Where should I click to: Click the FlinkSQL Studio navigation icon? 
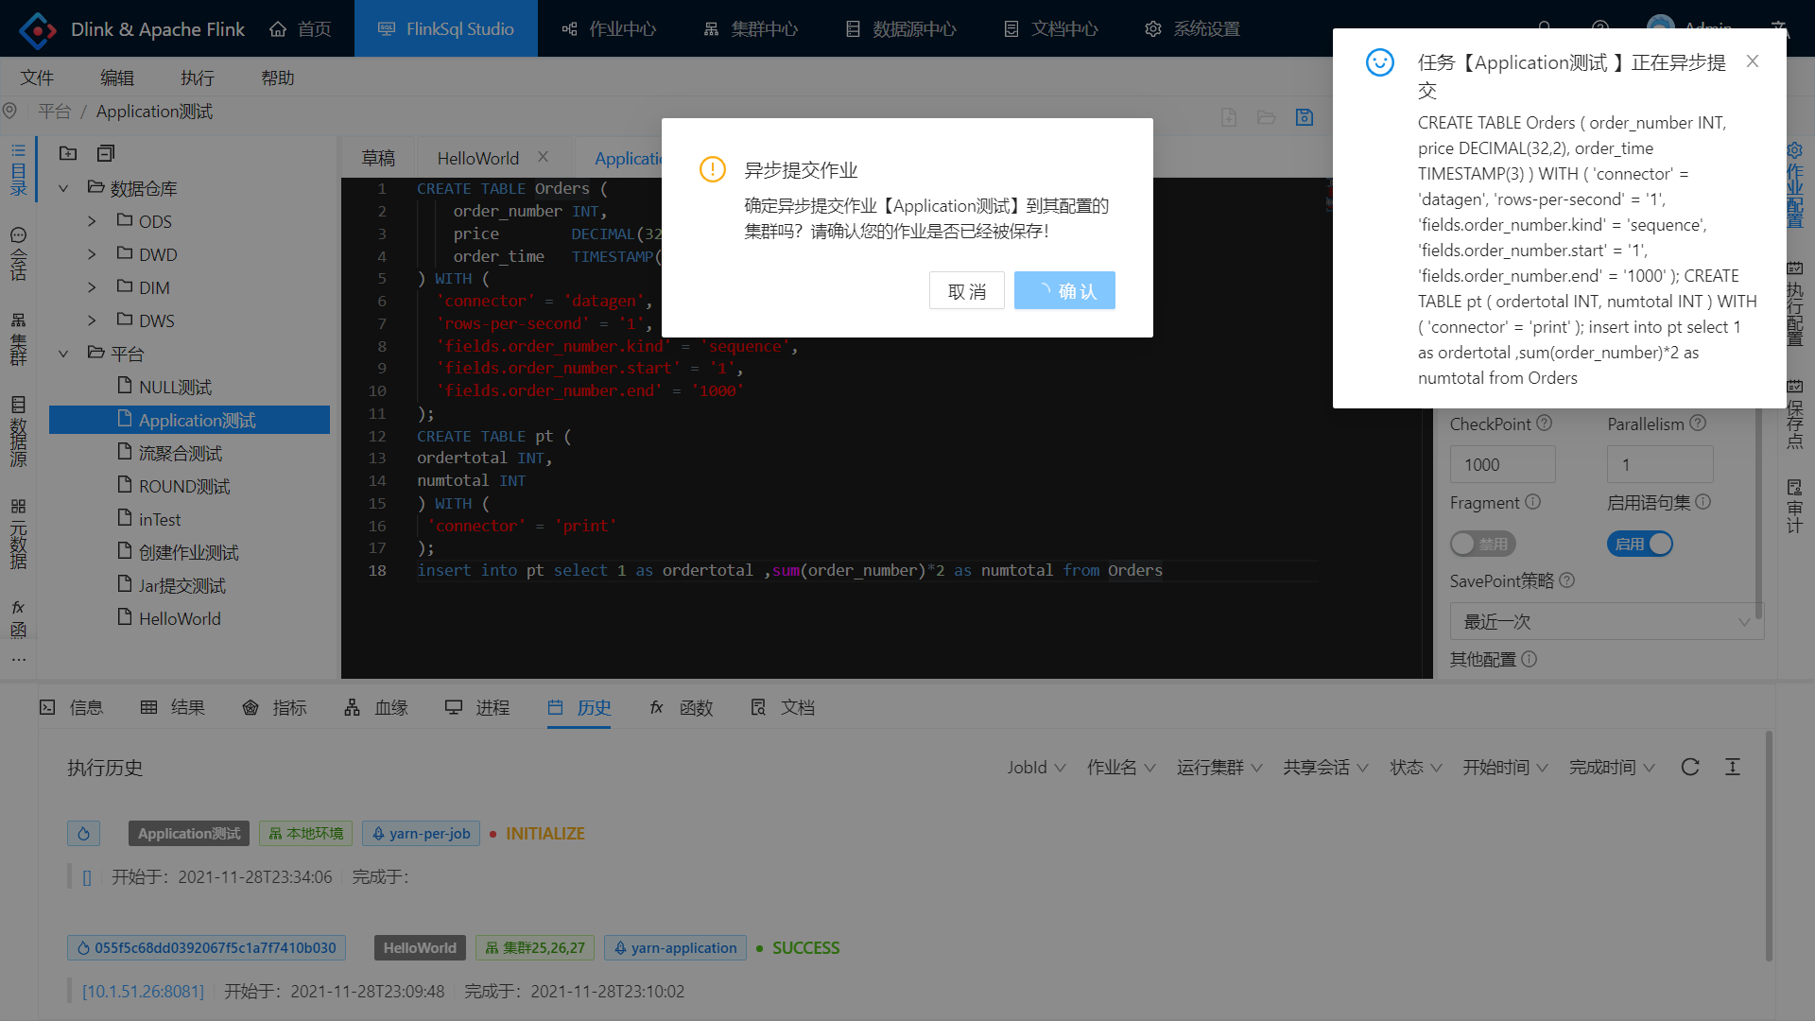click(x=385, y=28)
